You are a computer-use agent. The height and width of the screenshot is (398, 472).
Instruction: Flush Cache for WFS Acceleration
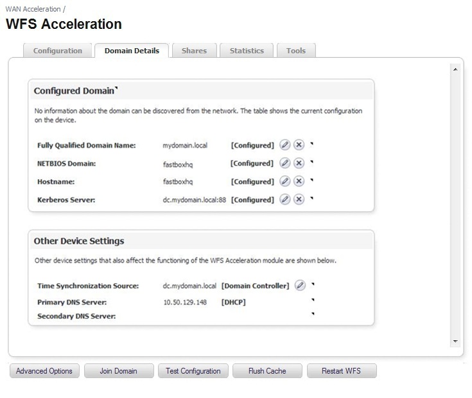coord(267,371)
